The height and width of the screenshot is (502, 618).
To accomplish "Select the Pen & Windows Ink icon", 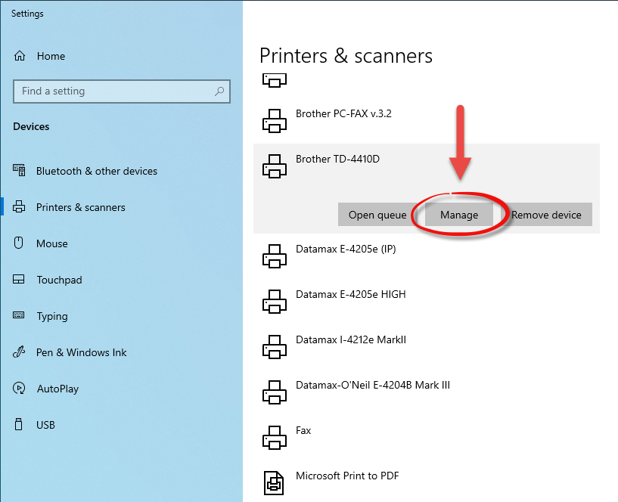I will (x=20, y=352).
